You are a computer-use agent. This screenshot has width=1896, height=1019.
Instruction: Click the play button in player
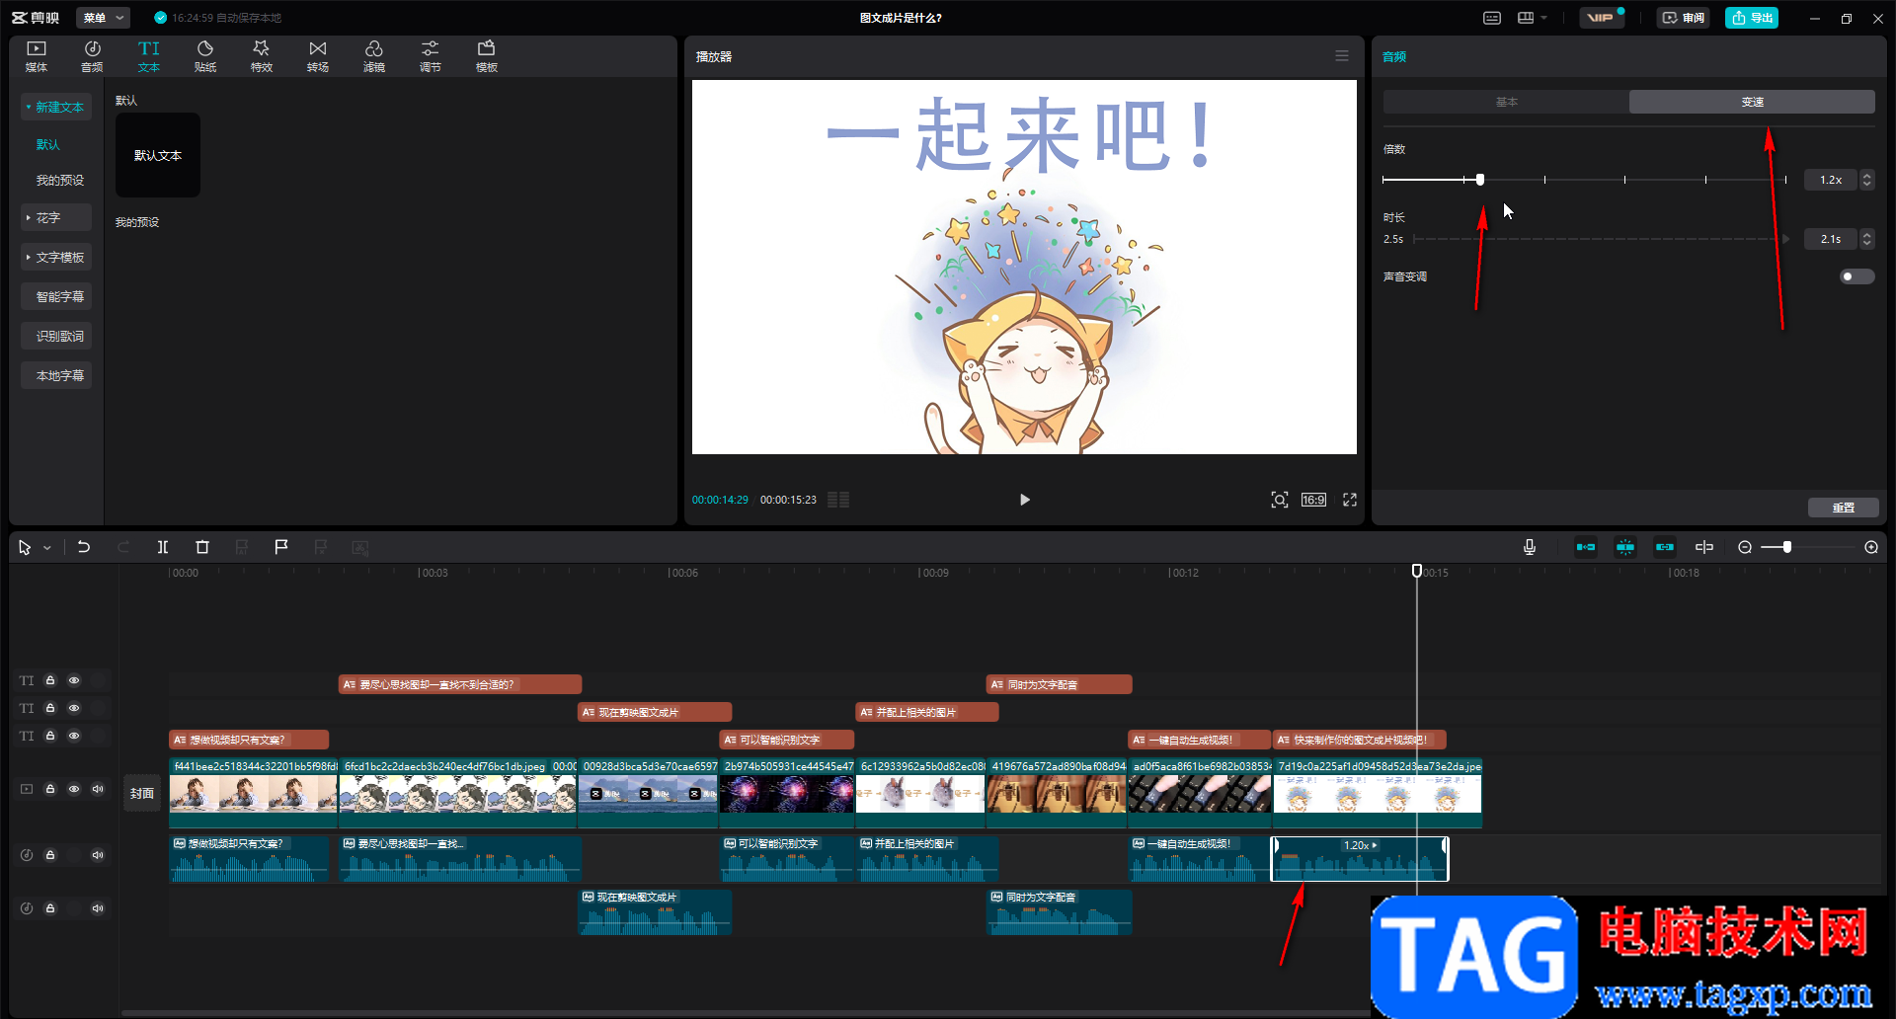coord(1024,500)
